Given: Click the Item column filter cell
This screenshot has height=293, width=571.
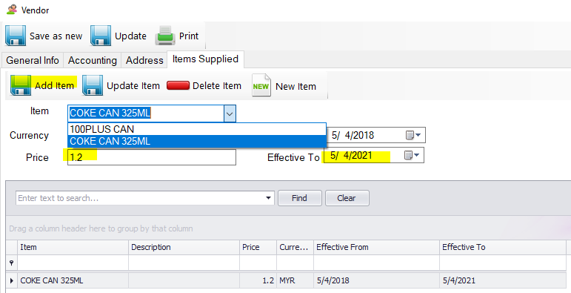Looking at the screenshot, I should pos(73,263).
